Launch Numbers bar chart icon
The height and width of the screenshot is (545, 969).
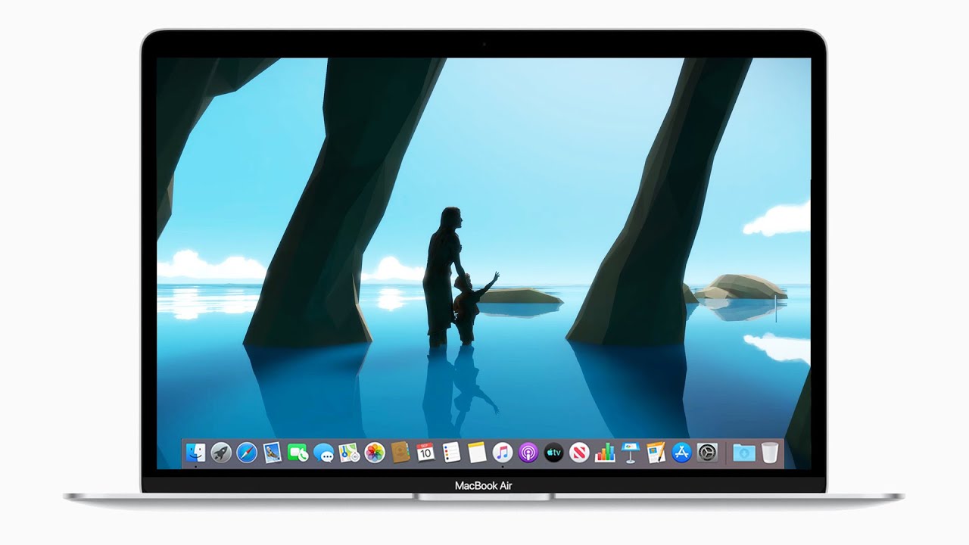(x=605, y=453)
